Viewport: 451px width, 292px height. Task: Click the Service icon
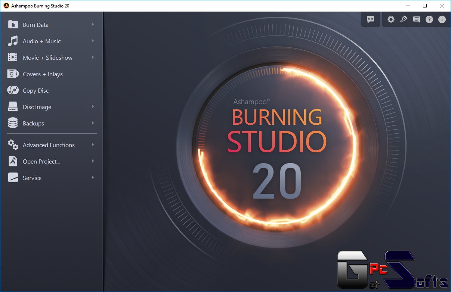click(13, 178)
